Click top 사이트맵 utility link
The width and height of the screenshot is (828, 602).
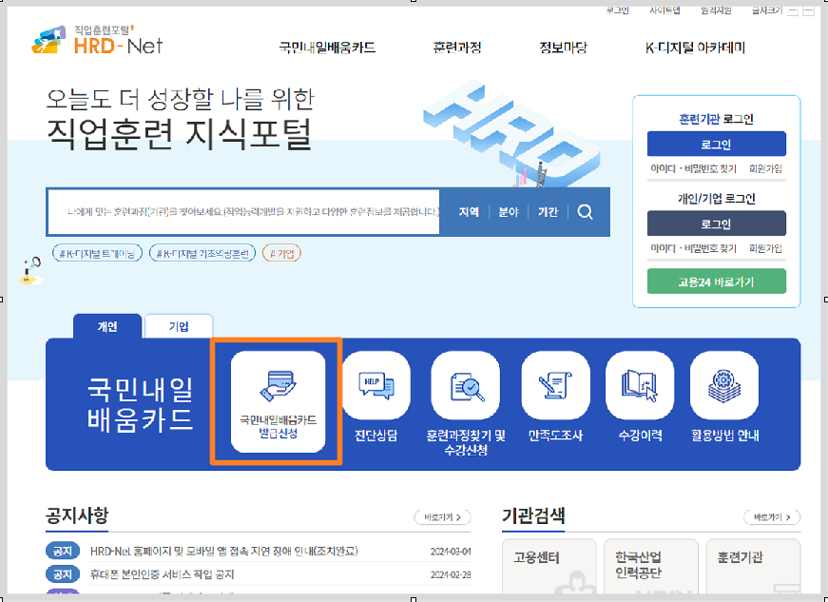coord(664,10)
